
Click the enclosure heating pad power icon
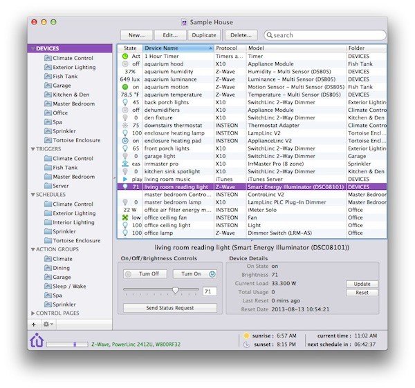point(126,141)
